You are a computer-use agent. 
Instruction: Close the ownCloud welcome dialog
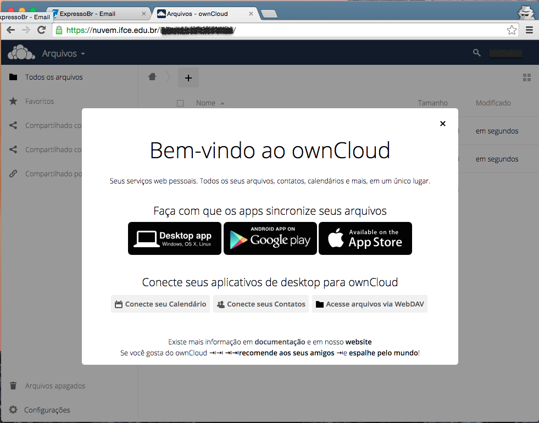[443, 124]
